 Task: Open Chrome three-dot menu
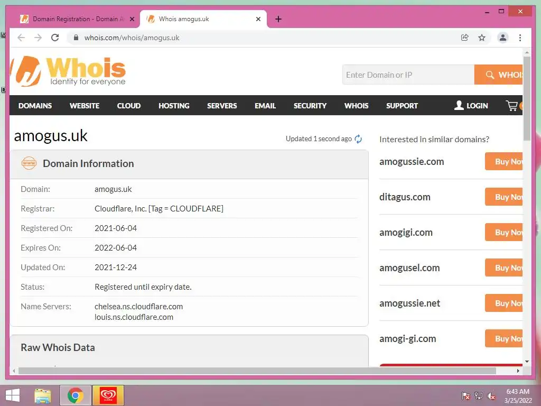[x=520, y=38]
